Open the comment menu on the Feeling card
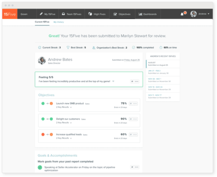 coord(135,81)
